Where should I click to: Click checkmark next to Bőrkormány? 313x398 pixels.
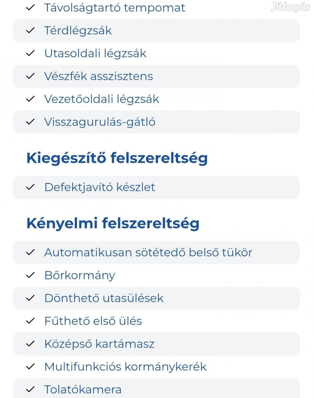click(30, 275)
